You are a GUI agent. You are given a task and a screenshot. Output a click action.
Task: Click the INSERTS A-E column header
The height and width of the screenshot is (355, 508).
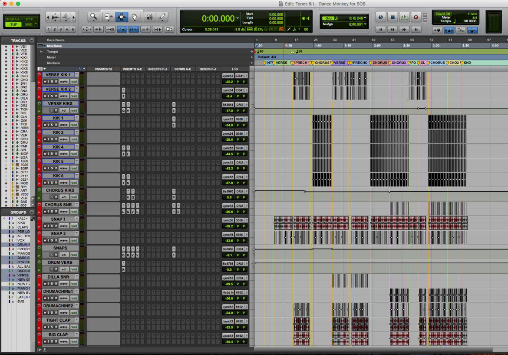[132, 69]
